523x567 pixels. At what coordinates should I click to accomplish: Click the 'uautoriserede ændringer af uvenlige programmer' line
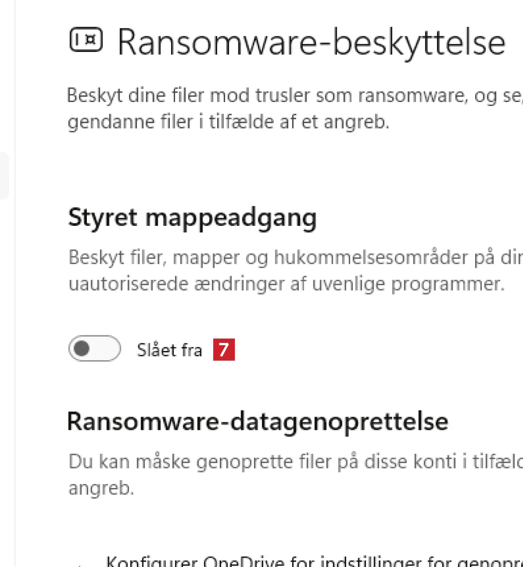click(286, 283)
